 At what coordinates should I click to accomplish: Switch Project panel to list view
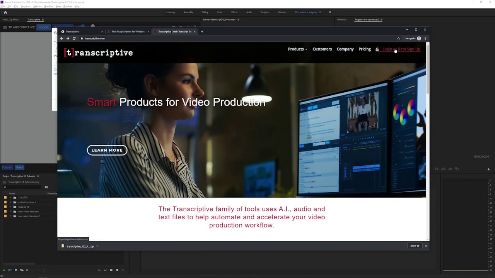(10, 270)
